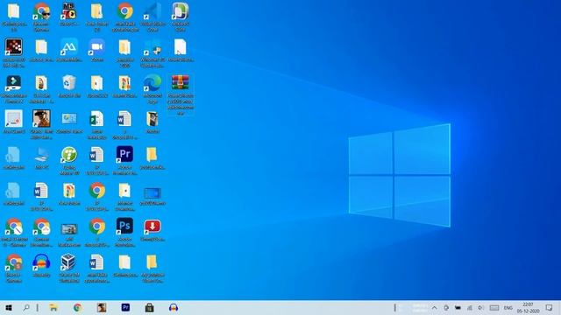
Task: Open the taskbar clock and calendar
Action: (x=528, y=307)
